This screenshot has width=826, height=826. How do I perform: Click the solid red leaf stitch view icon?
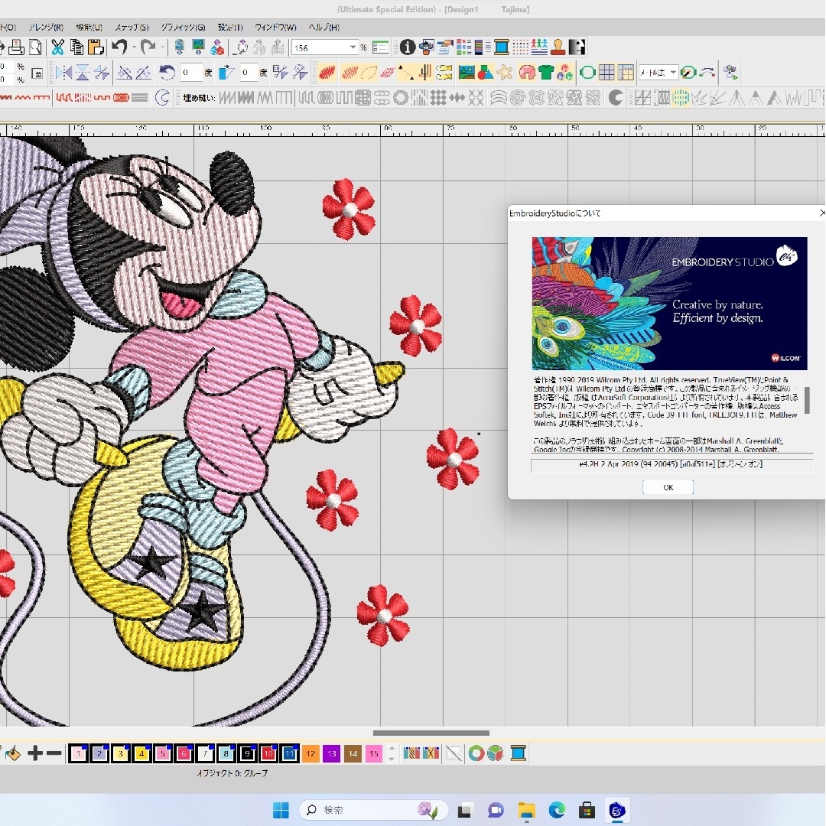[327, 72]
